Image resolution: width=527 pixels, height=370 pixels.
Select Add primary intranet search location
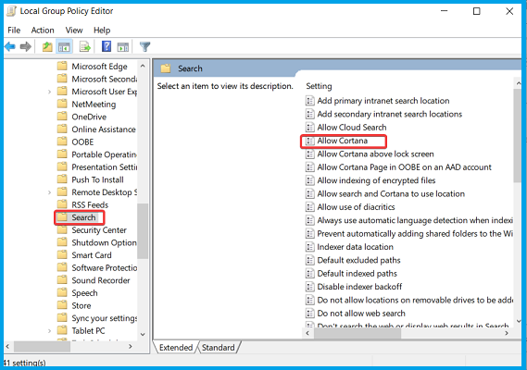(x=383, y=101)
